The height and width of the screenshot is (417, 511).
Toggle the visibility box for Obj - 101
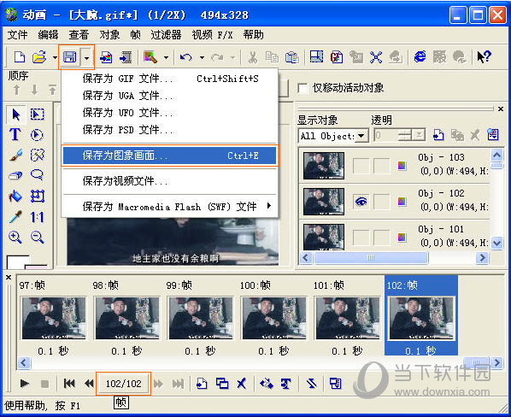click(361, 238)
